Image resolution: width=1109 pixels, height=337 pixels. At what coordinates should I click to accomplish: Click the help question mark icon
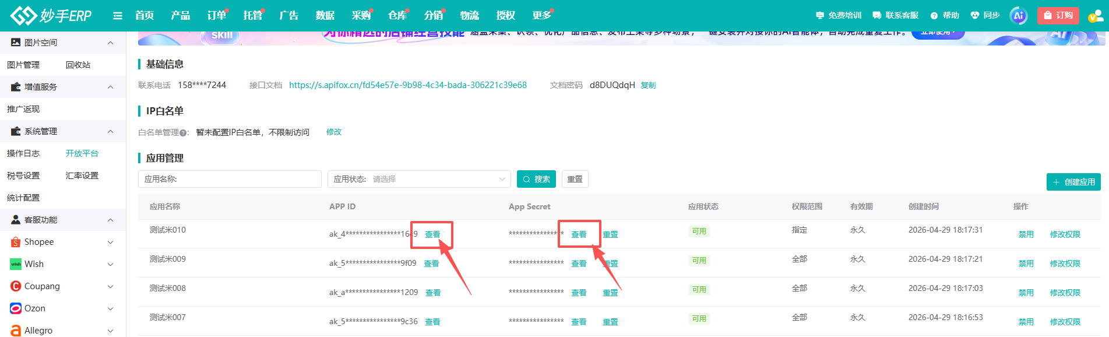click(x=934, y=16)
